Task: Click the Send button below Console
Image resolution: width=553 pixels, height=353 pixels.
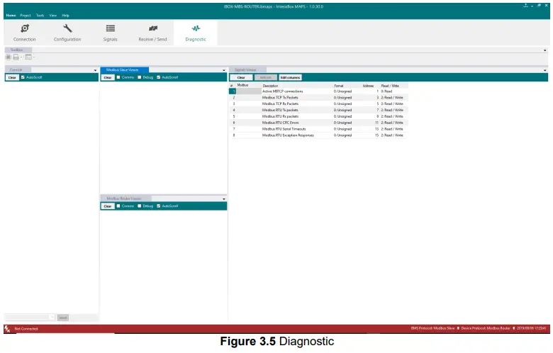Action: [x=63, y=318]
